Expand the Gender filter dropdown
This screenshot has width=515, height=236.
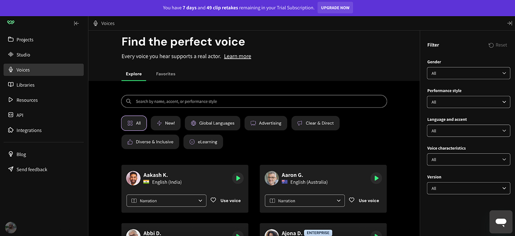[468, 73]
